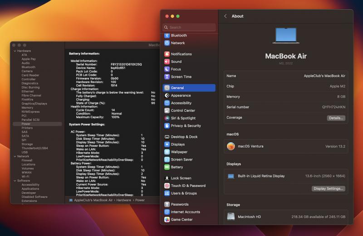Select NVMExpress in hardware list
This screenshot has height=236, width=363.
(x=30, y=112)
